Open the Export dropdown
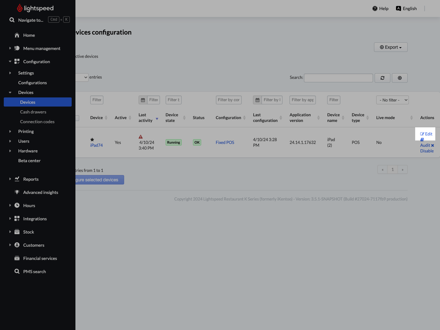440x330 pixels. (391, 47)
